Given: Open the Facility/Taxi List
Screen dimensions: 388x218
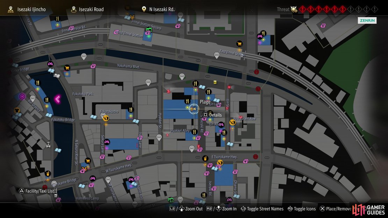Looking at the screenshot, I should pos(36,191).
